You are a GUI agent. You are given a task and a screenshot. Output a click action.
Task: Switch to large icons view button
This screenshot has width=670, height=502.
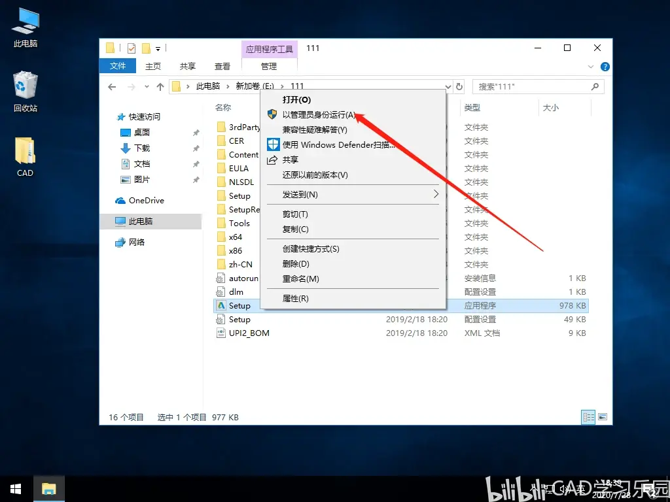point(603,417)
